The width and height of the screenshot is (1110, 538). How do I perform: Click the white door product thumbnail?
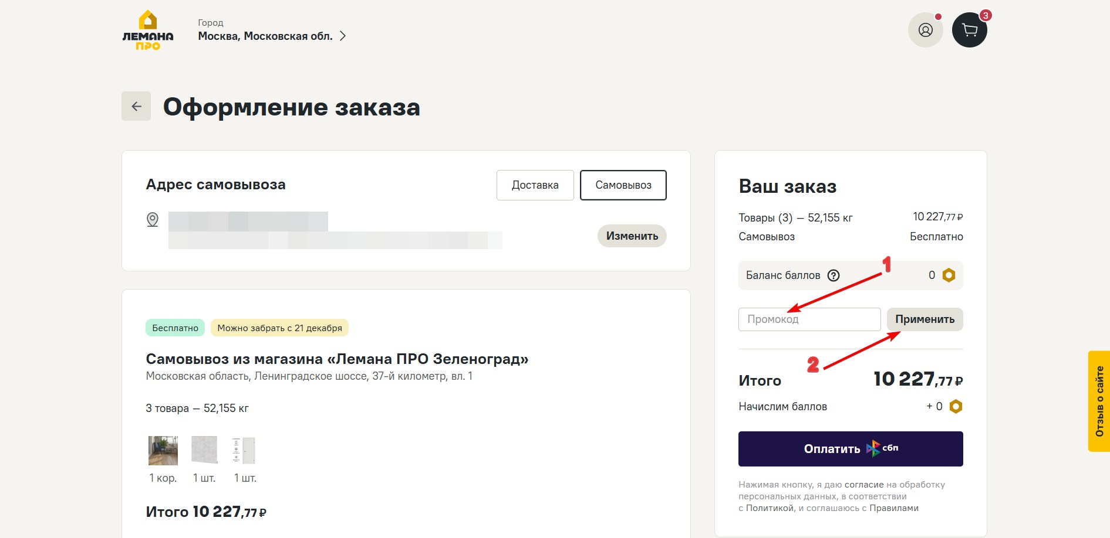coord(245,451)
